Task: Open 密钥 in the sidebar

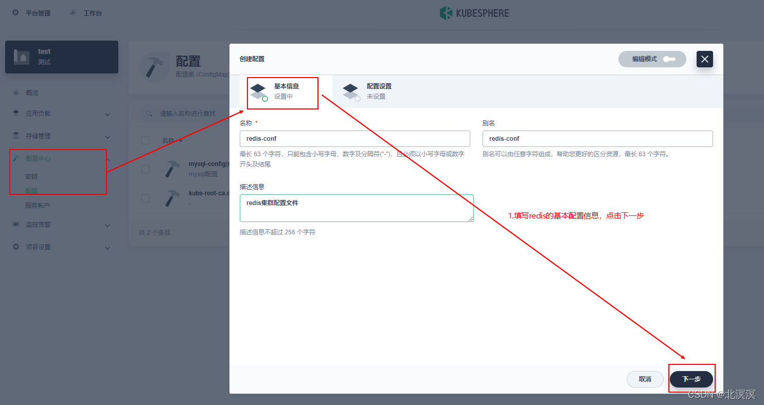Action: click(x=31, y=176)
